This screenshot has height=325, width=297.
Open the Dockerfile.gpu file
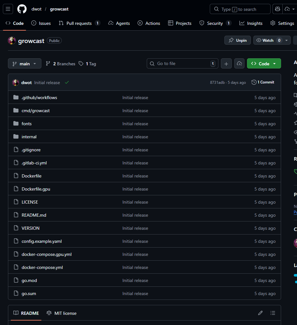[x=36, y=189]
